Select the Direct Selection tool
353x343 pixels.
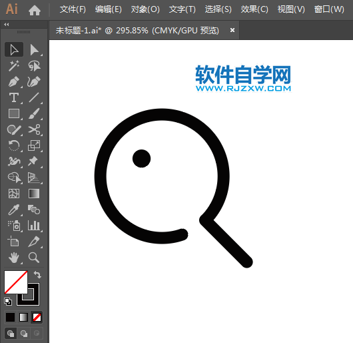(34, 49)
